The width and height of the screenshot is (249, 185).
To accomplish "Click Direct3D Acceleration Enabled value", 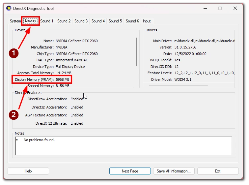I will pyautogui.click(x=77, y=107).
